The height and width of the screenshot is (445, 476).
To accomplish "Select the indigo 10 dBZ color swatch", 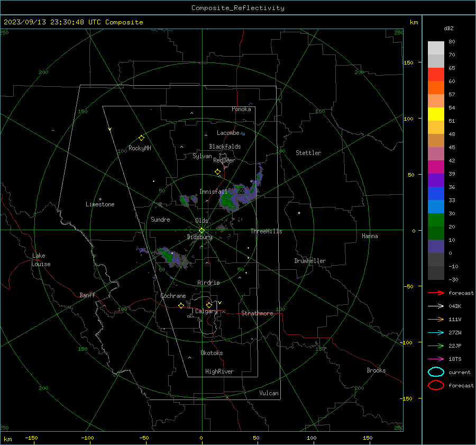I will 436,246.
